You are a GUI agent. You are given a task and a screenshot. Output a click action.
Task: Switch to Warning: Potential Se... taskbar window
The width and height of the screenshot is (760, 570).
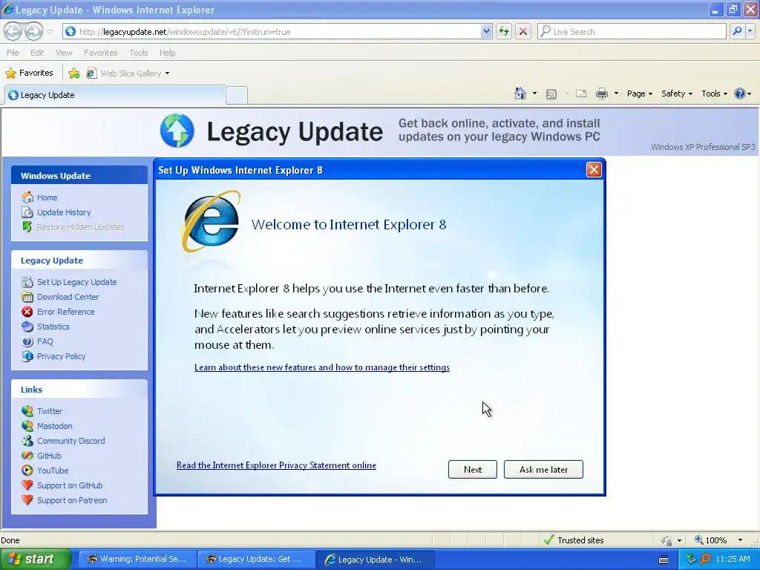(137, 560)
